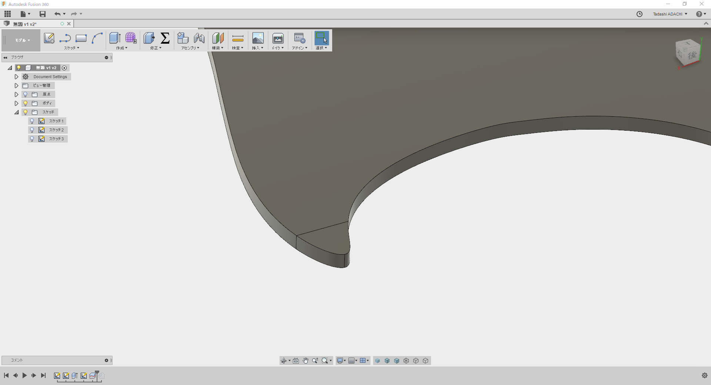Select the first sketch timeline marker
The image size is (711, 385).
tap(57, 376)
